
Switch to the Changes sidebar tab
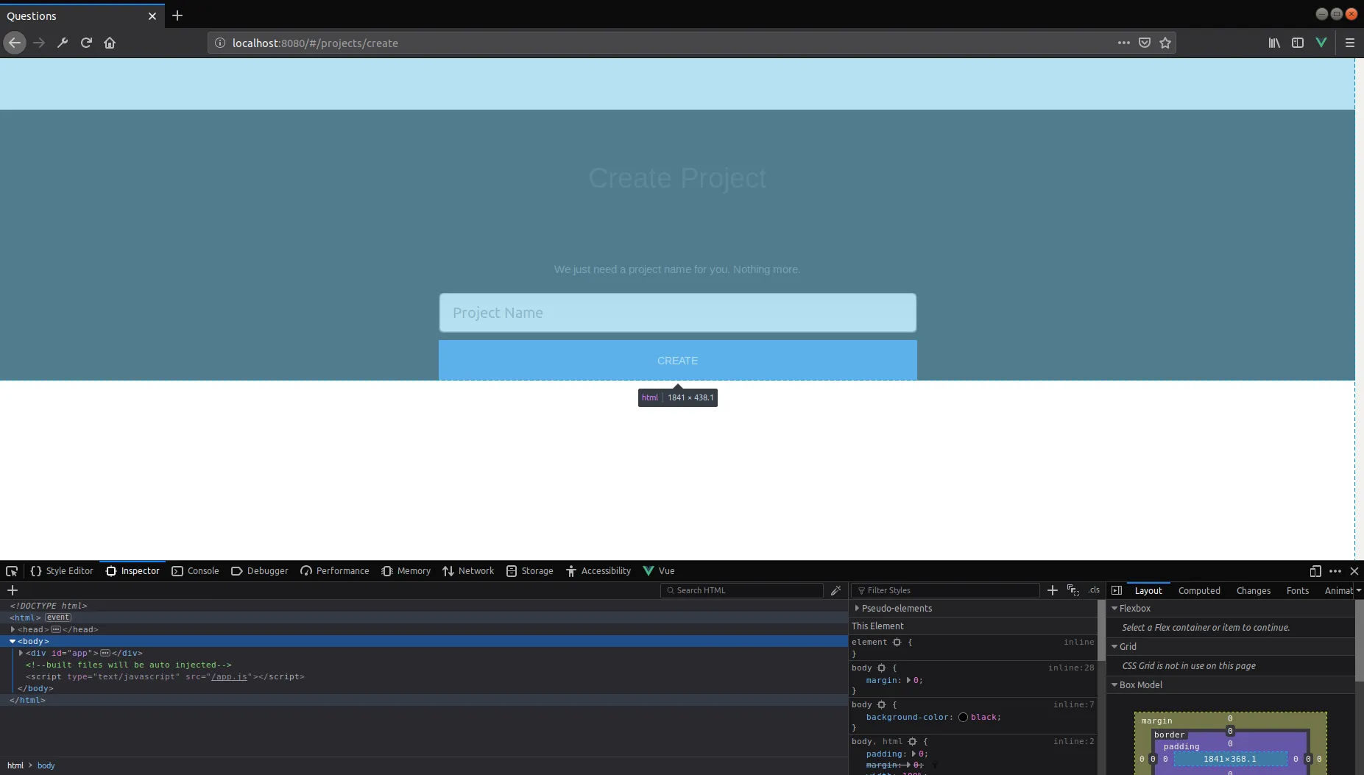[1254, 590]
